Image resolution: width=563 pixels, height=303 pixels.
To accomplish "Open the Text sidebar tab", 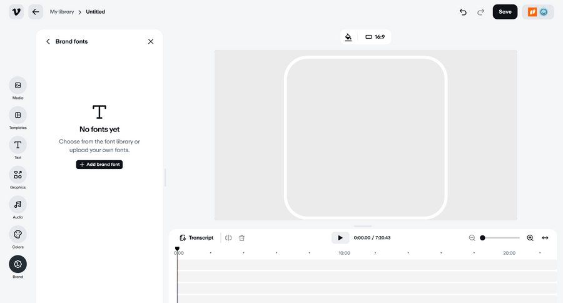I will [18, 148].
